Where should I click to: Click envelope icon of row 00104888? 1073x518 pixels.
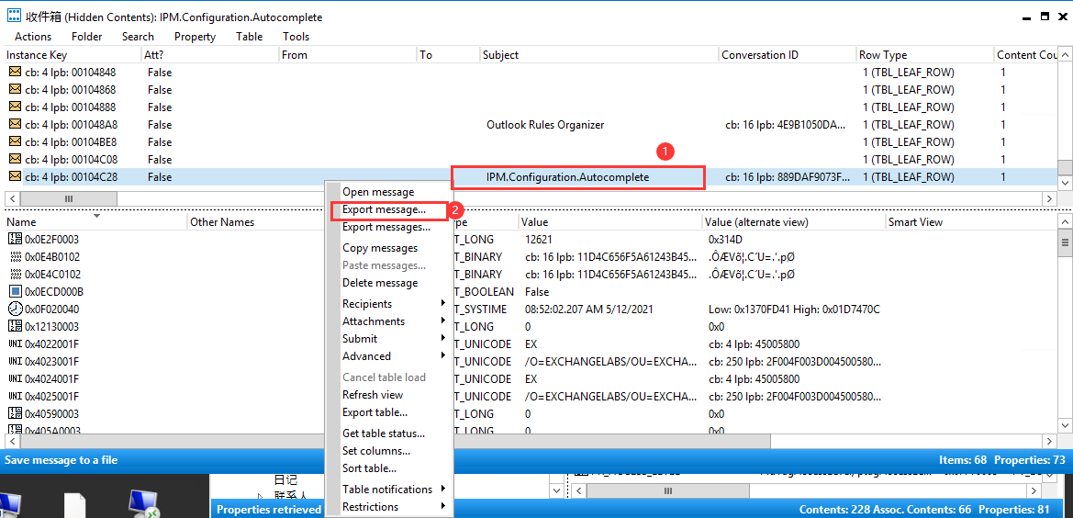click(x=15, y=107)
